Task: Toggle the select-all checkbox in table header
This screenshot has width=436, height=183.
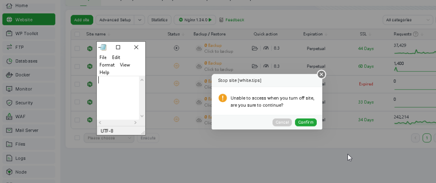Action: 77,34
